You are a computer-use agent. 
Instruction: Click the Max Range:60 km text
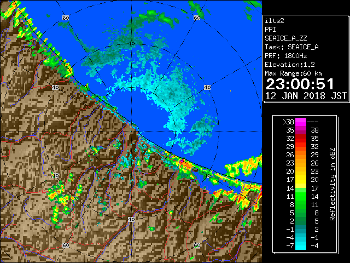pyautogui.click(x=294, y=73)
